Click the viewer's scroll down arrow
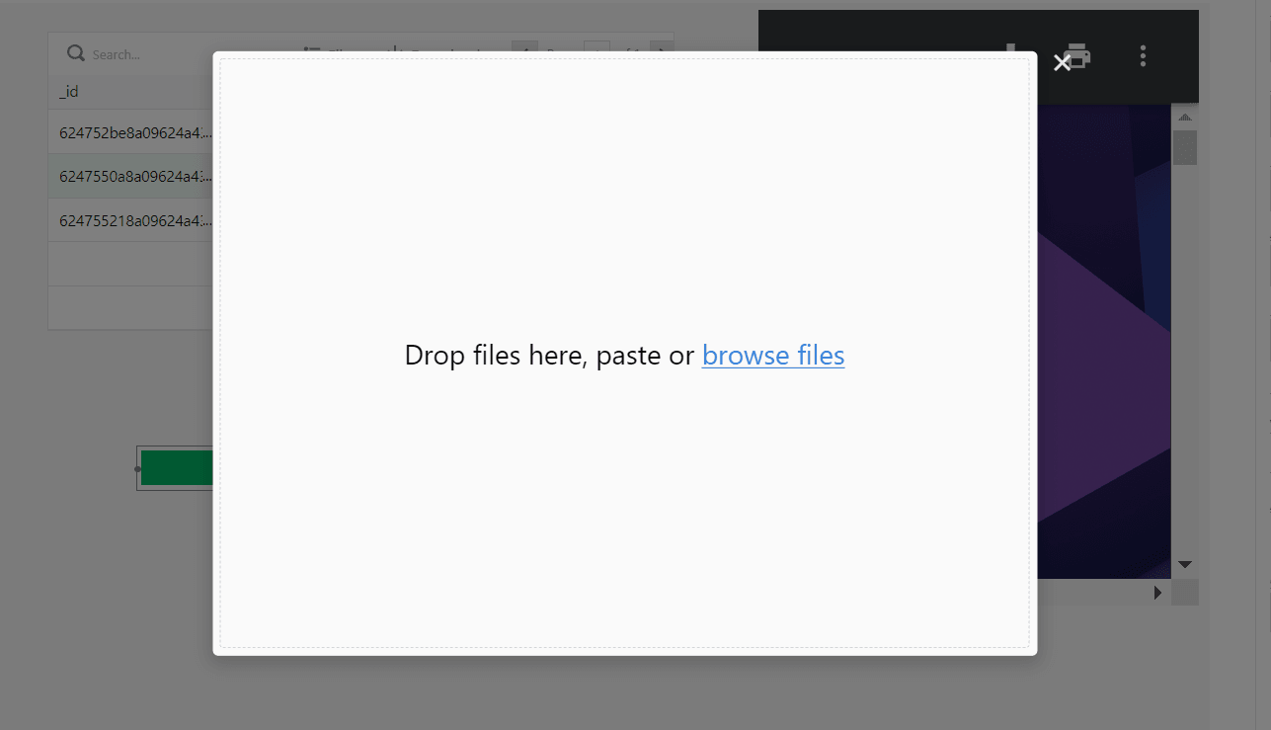 click(x=1185, y=564)
